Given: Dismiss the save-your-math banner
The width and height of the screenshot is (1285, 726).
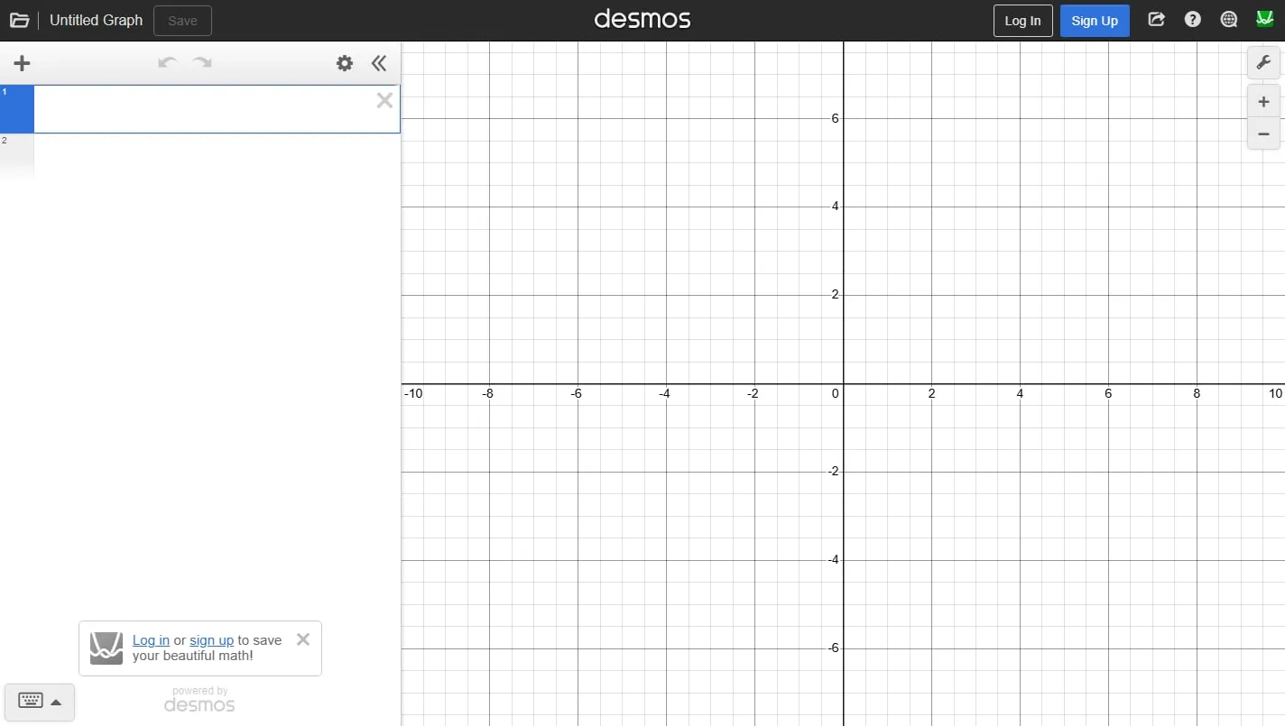Looking at the screenshot, I should (303, 639).
